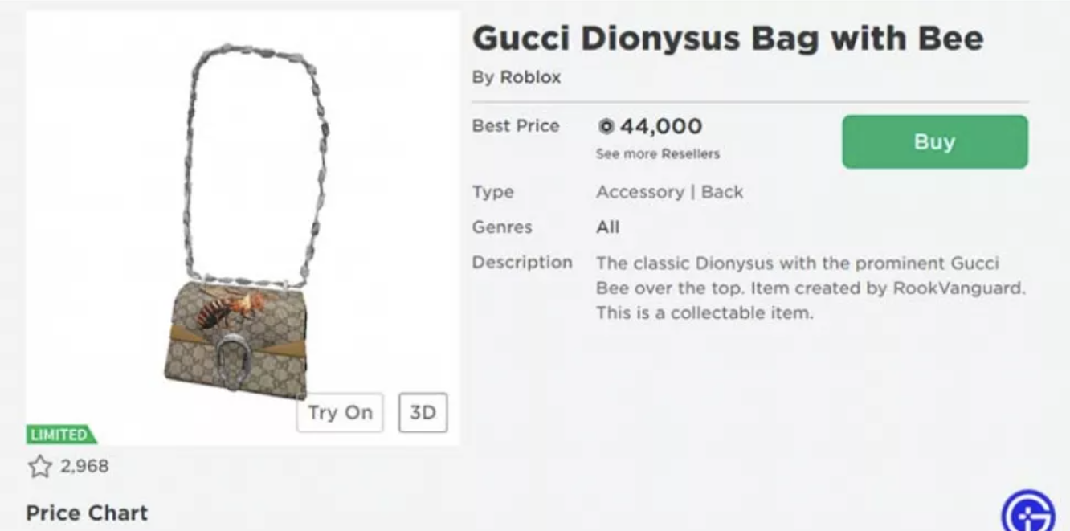Open the See more Resellers link

pyautogui.click(x=658, y=153)
